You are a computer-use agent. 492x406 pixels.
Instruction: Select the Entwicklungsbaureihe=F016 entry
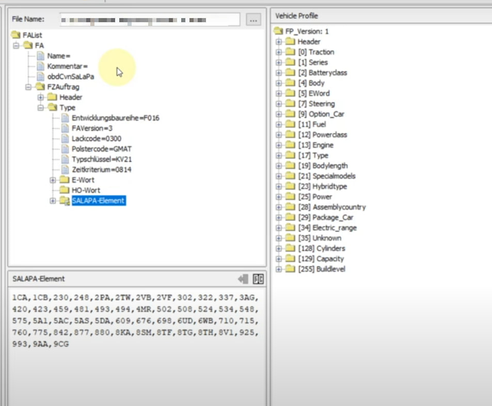pyautogui.click(x=115, y=118)
